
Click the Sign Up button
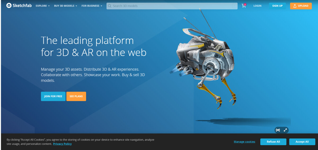coord(277,6)
